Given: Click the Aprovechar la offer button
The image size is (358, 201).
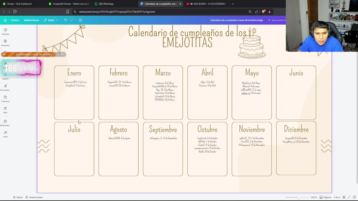Looking at the screenshot, I should coord(277,20).
